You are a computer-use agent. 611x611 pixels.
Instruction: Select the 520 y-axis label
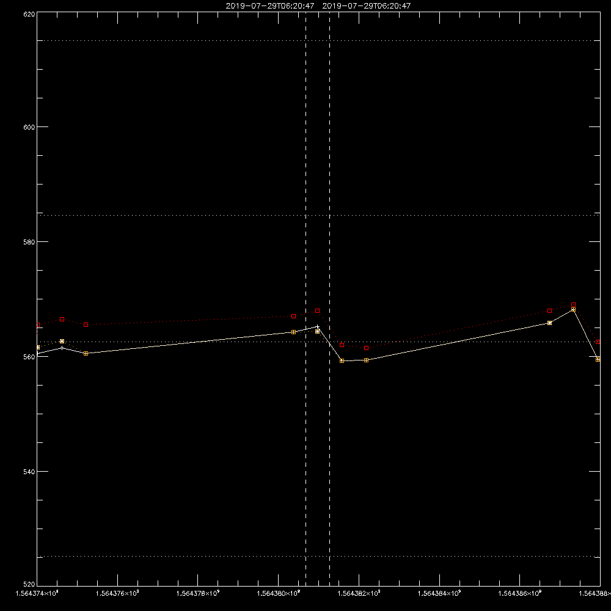coord(29,584)
